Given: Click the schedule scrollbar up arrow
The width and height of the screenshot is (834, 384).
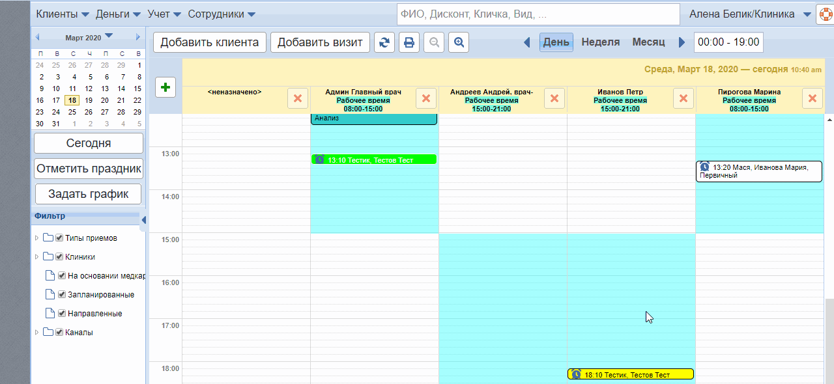Looking at the screenshot, I should (x=829, y=120).
